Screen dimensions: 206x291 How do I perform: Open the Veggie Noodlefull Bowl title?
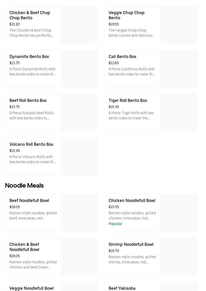31,288
